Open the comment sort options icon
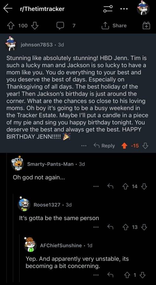This screenshot has width=156, height=285. 109,9
